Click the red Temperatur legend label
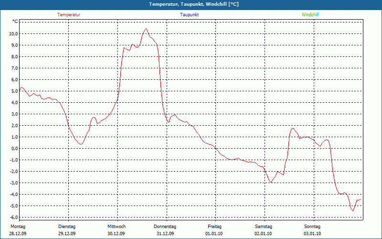382x239 pixels. (x=69, y=15)
